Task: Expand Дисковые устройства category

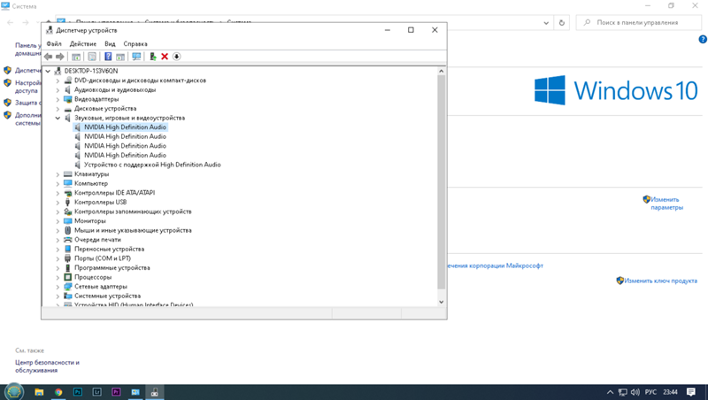Action: 58,109
